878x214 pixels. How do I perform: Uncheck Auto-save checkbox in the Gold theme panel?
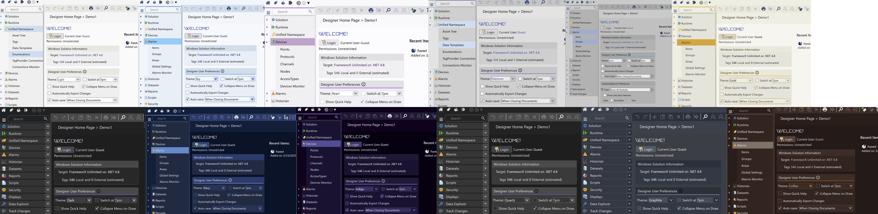pyautogui.click(x=722, y=101)
